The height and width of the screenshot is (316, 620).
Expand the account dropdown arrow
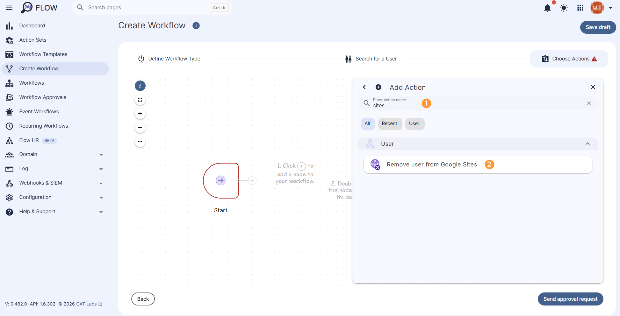(x=610, y=8)
